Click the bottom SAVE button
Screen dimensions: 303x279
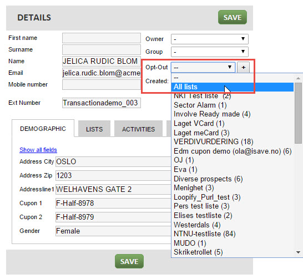pyautogui.click(x=129, y=261)
